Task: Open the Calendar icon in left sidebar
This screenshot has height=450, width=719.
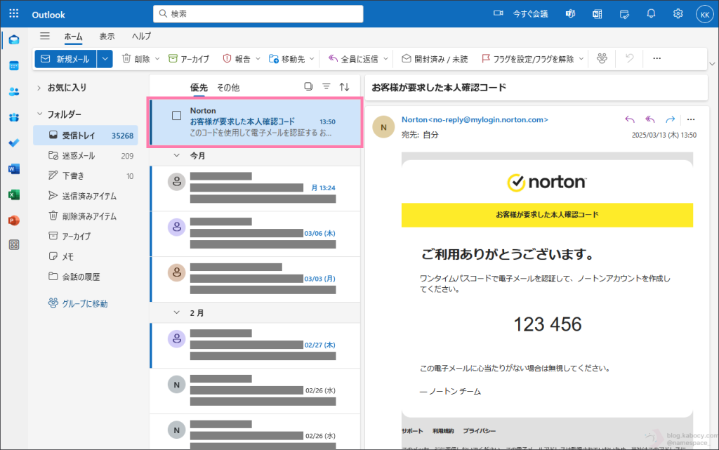Action: (x=14, y=65)
